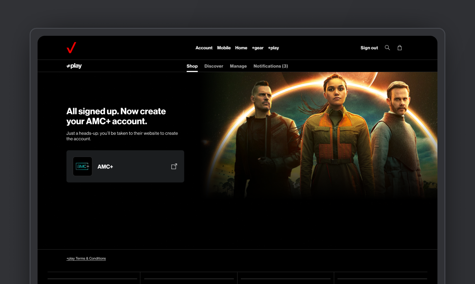Click the Sign out link
Screen dimensions: 475x284
point(369,48)
